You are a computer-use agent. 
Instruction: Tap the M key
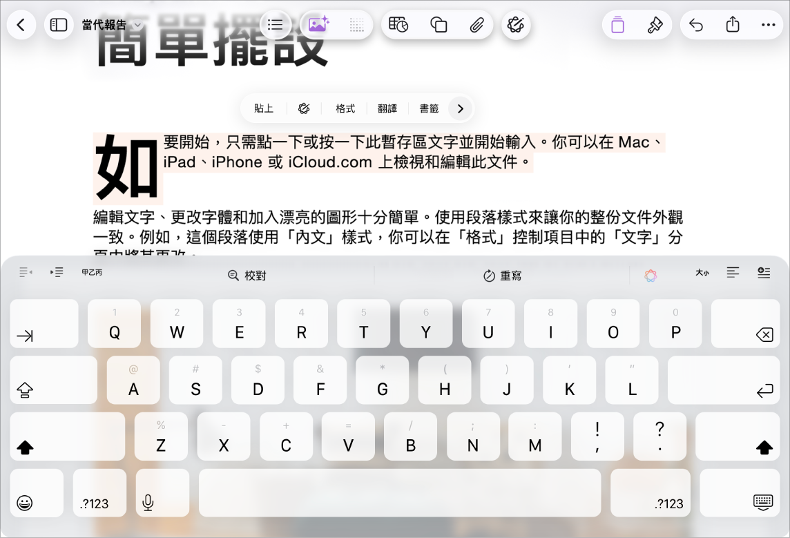point(535,436)
